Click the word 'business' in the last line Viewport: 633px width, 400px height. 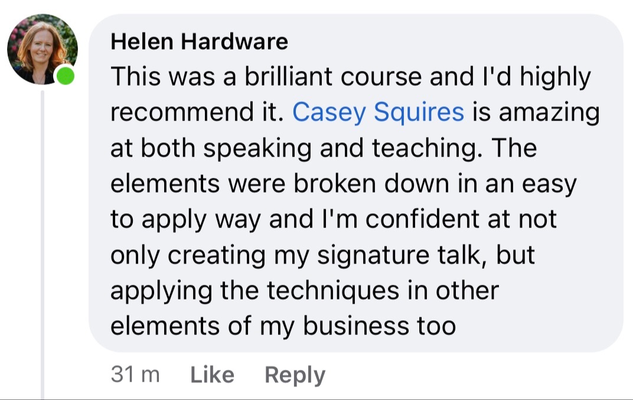(x=356, y=326)
